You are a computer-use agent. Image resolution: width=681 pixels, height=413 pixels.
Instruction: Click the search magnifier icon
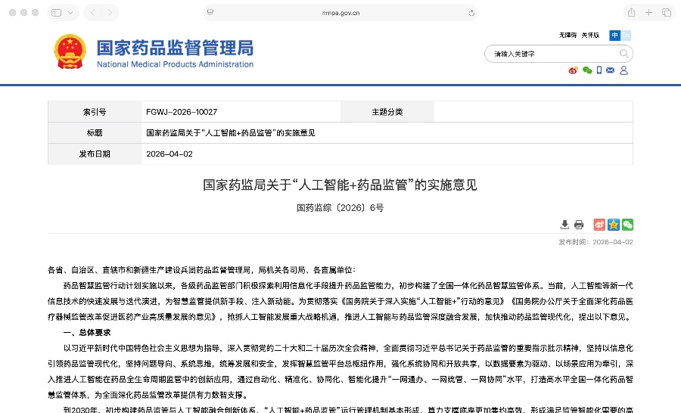click(x=623, y=54)
